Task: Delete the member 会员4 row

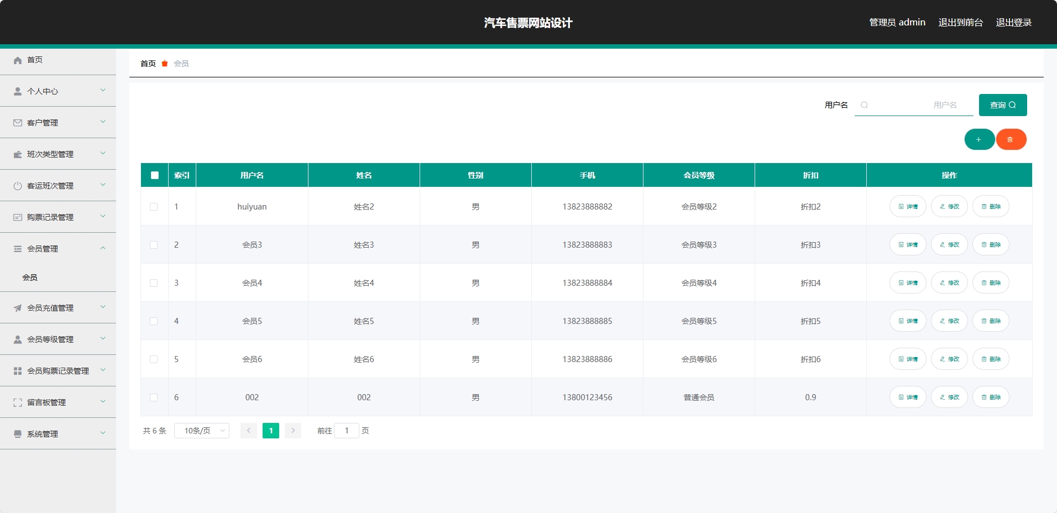Action: coord(990,283)
